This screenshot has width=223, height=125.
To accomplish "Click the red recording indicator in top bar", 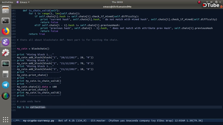I will click(x=199, y=2).
